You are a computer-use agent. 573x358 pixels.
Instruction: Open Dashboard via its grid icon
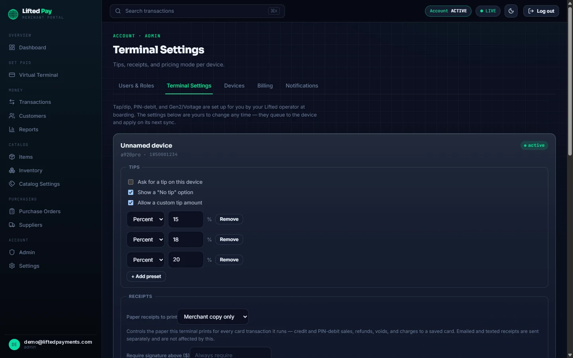tap(12, 47)
